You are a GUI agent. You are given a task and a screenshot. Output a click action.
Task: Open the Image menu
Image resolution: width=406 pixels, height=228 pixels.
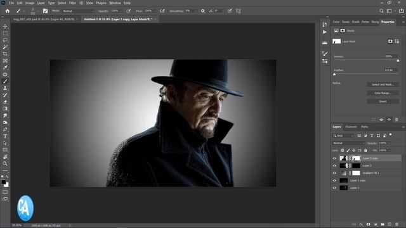click(30, 3)
